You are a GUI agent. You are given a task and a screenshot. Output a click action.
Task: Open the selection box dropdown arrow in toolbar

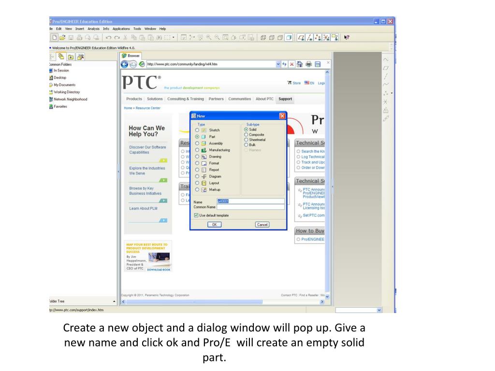click(x=174, y=38)
